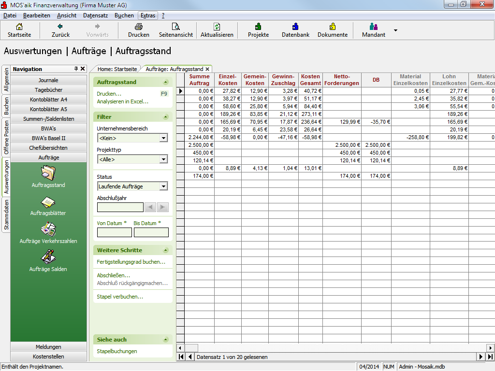The width and height of the screenshot is (495, 371).
Task: Open the Auftragsstand navigation icon
Action: (x=48, y=173)
